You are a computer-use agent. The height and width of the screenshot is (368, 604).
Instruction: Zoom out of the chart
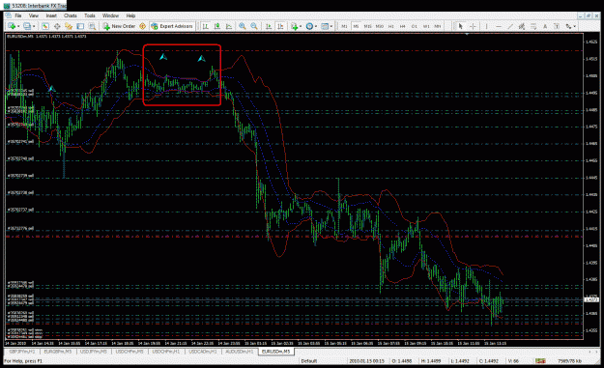pyautogui.click(x=254, y=26)
